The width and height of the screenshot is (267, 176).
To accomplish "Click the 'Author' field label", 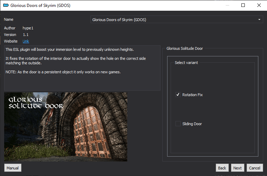I will tap(10, 28).
